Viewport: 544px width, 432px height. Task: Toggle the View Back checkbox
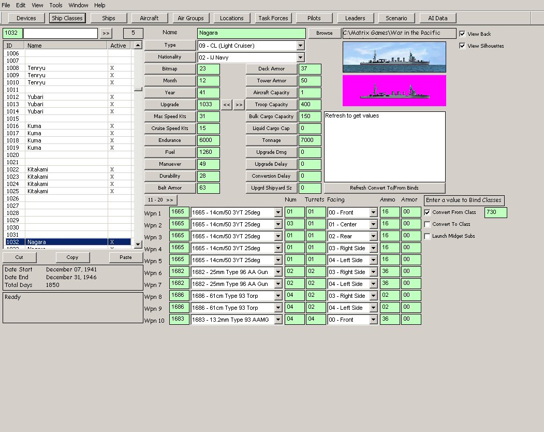462,34
